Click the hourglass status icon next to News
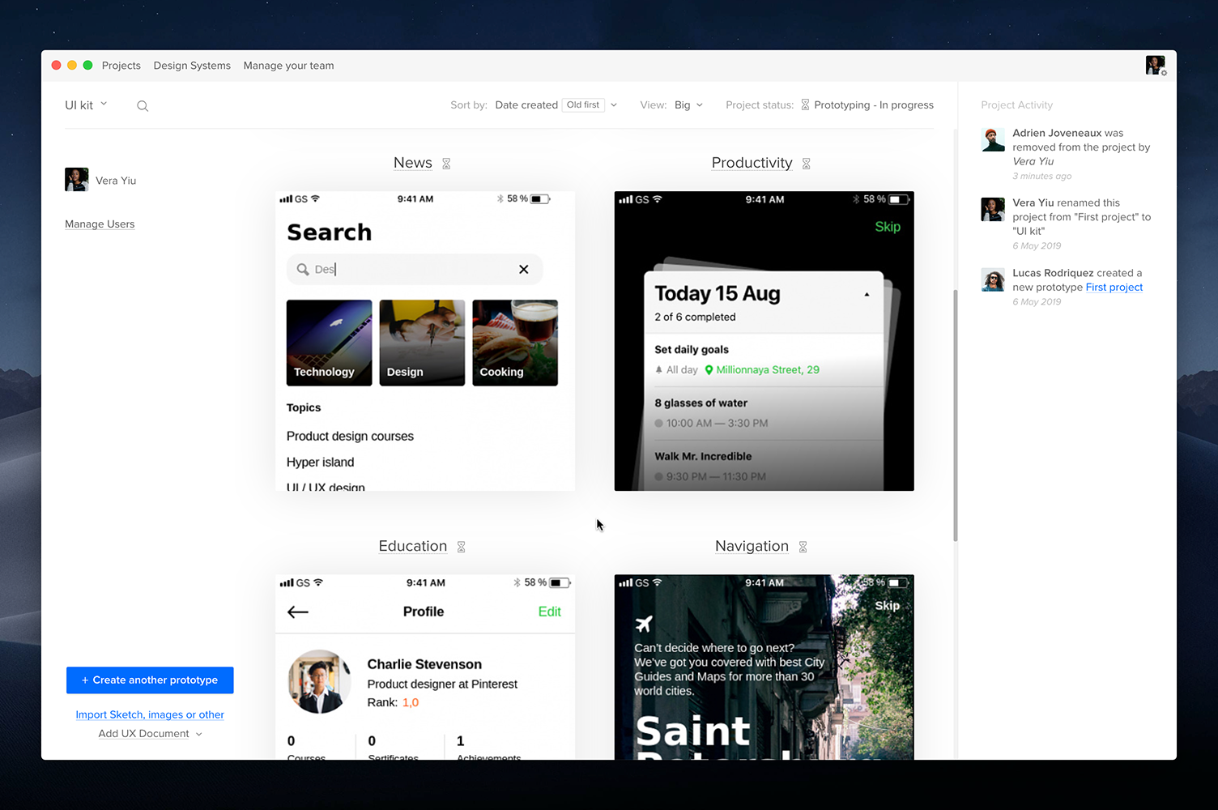Screen dimensions: 1218x810 [446, 164]
